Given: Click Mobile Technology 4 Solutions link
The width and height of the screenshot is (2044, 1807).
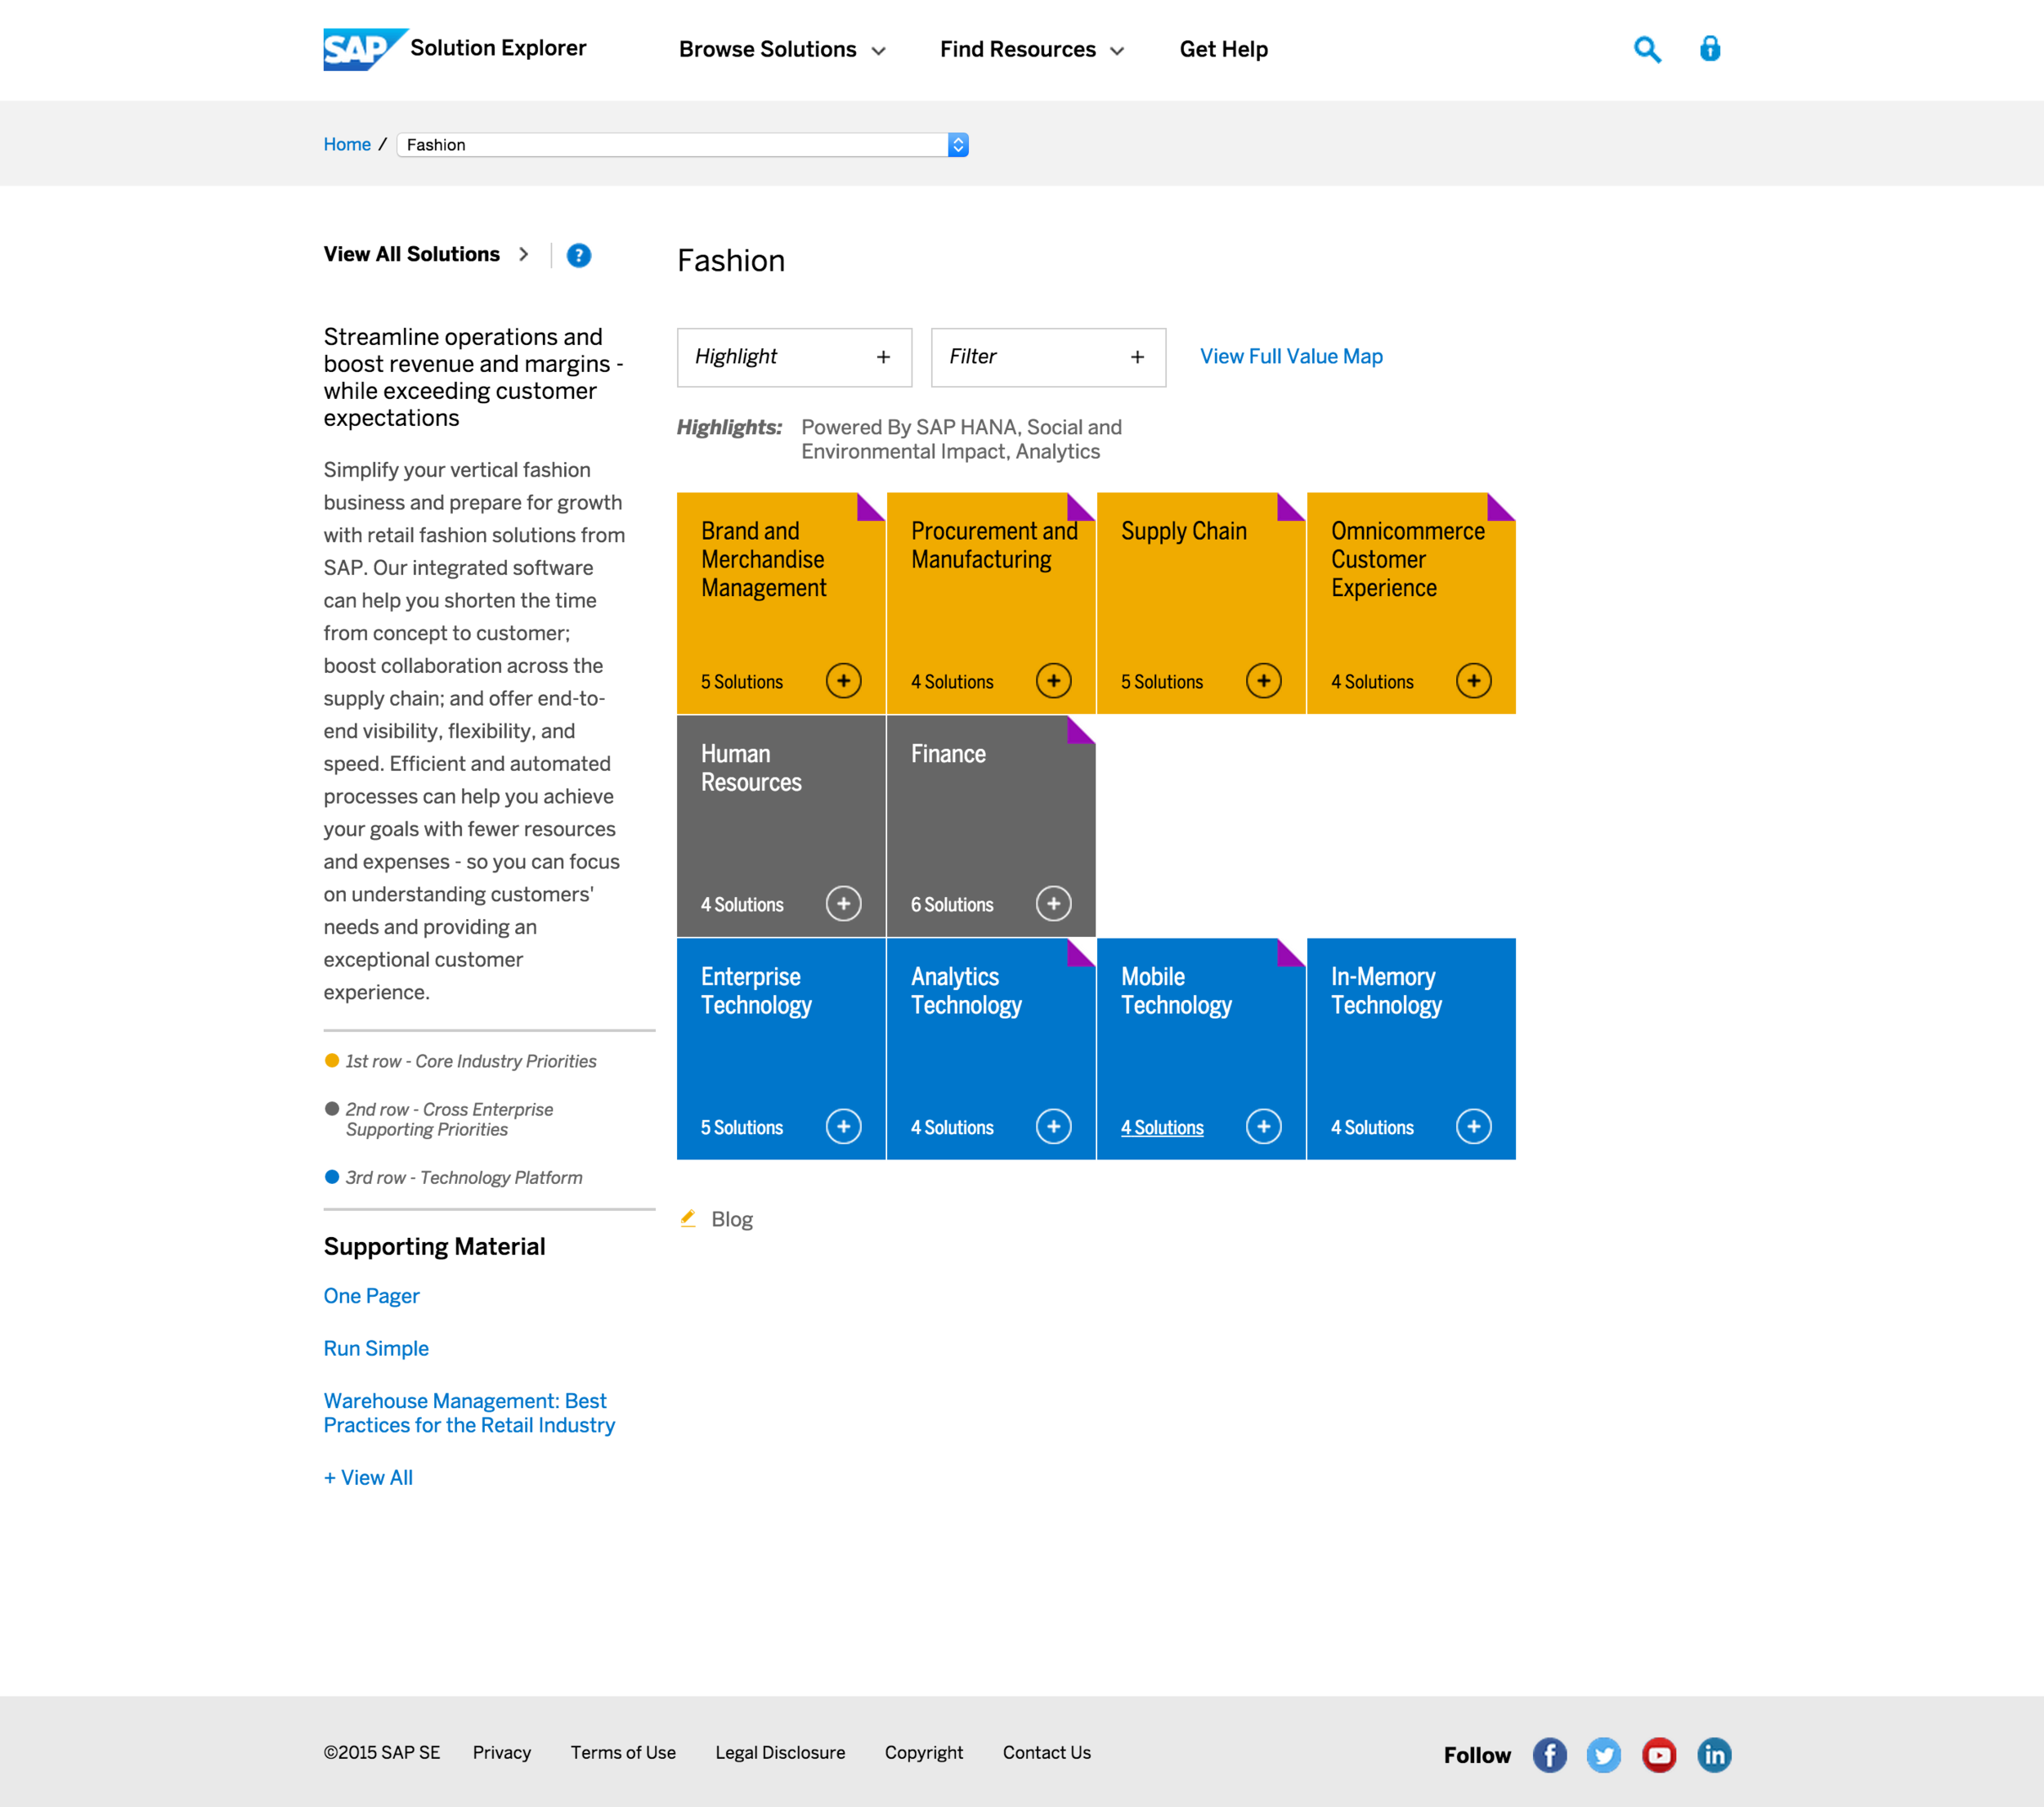Looking at the screenshot, I should point(1162,1127).
